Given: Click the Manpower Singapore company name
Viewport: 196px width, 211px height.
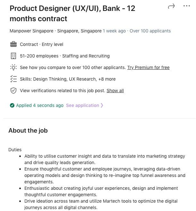Looking at the screenshot, I should tap(31, 31).
